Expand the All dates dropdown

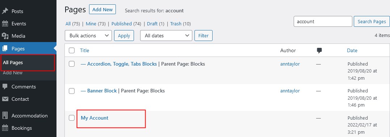pyautogui.click(x=166, y=36)
